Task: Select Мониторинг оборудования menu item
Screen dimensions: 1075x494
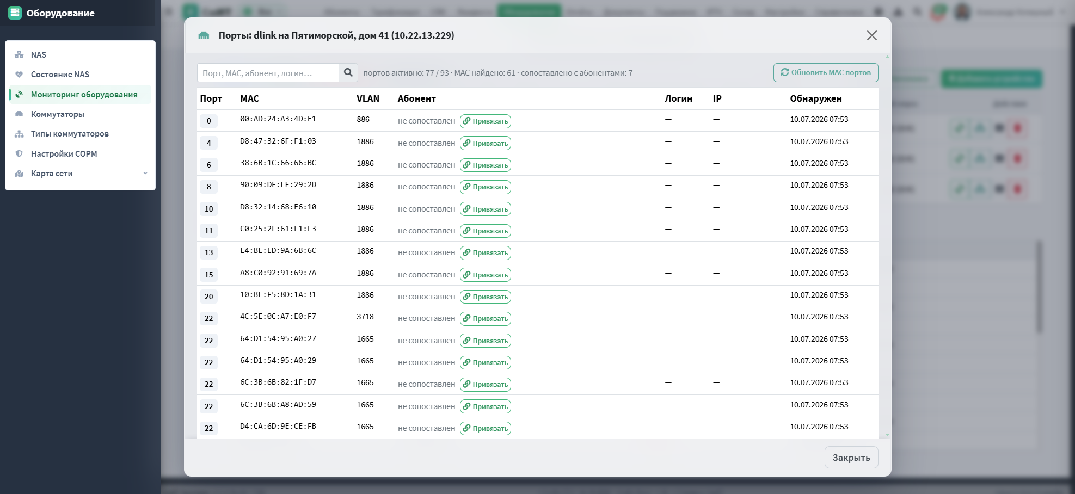Action: [x=80, y=95]
